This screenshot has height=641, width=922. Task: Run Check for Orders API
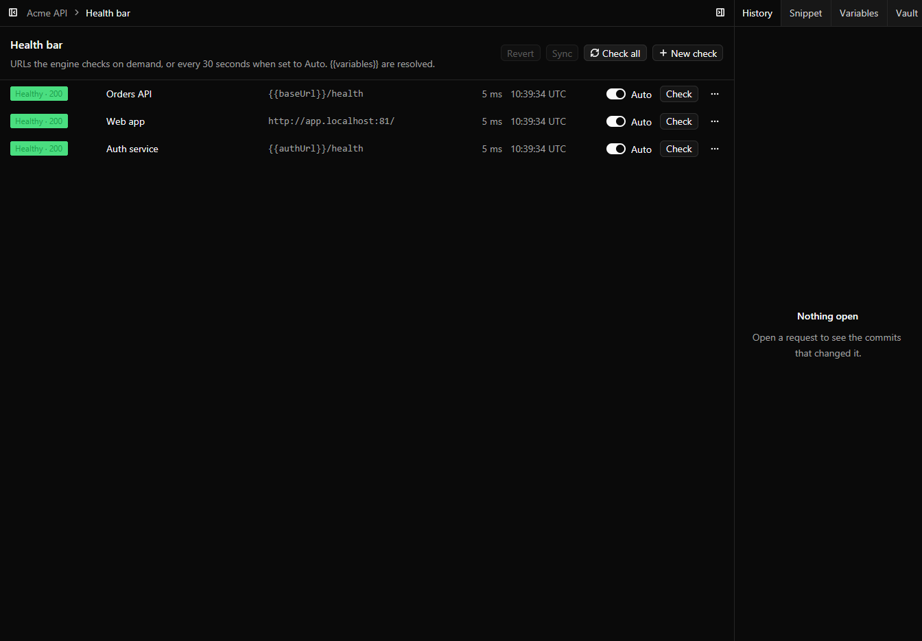point(679,94)
